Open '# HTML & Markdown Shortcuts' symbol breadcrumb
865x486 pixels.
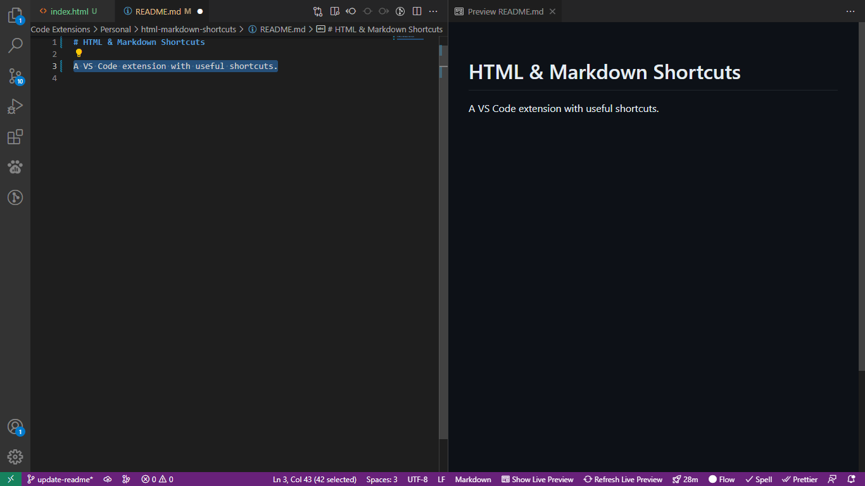tap(379, 29)
